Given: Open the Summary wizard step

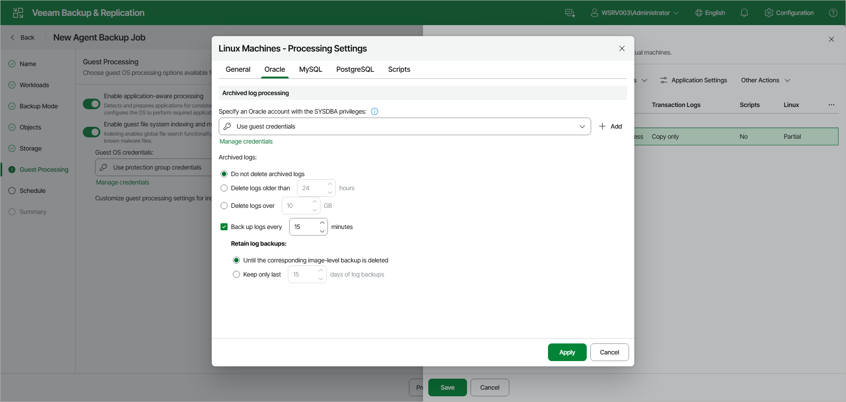Looking at the screenshot, I should point(27,212).
